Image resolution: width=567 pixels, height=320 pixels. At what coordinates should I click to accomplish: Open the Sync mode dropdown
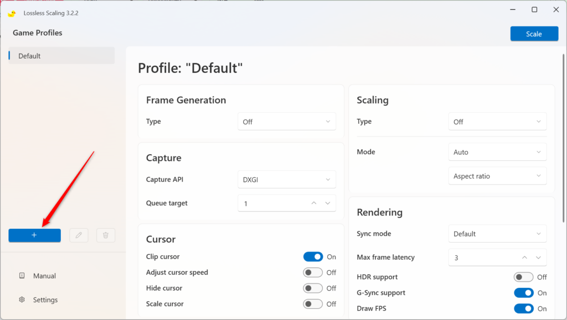click(497, 233)
